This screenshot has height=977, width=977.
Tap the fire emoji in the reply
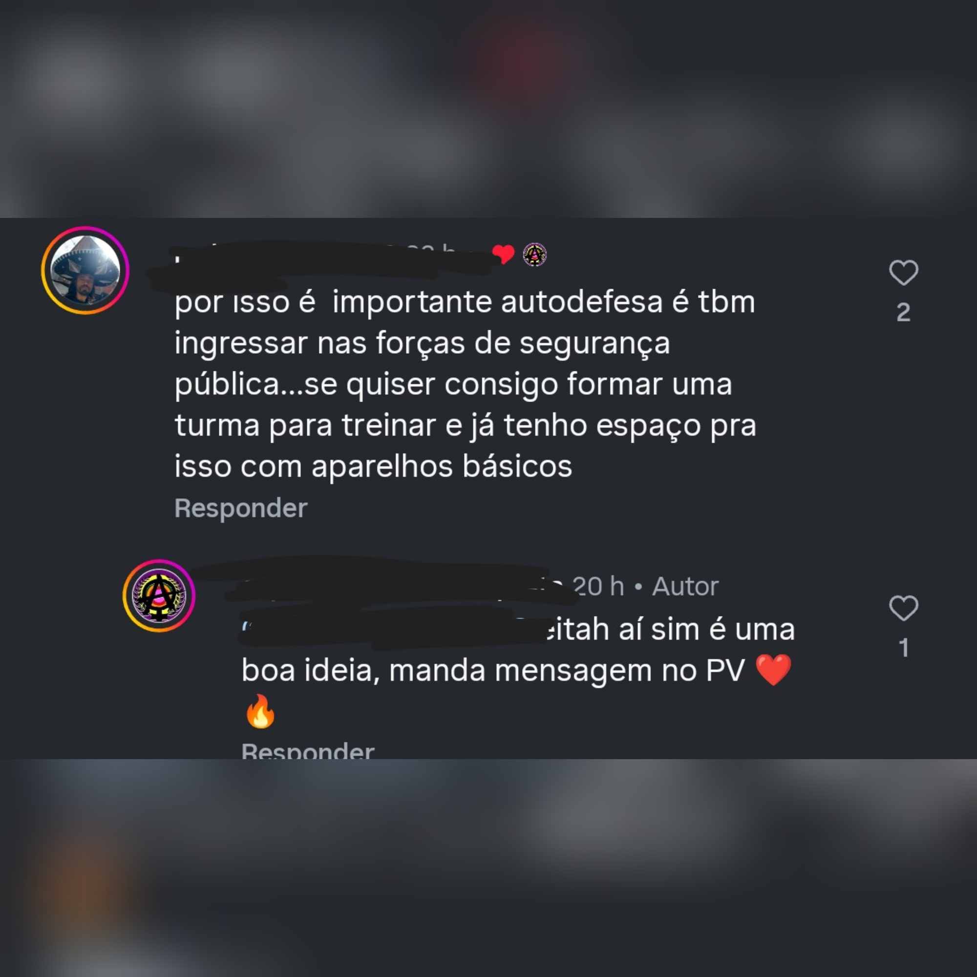click(260, 711)
